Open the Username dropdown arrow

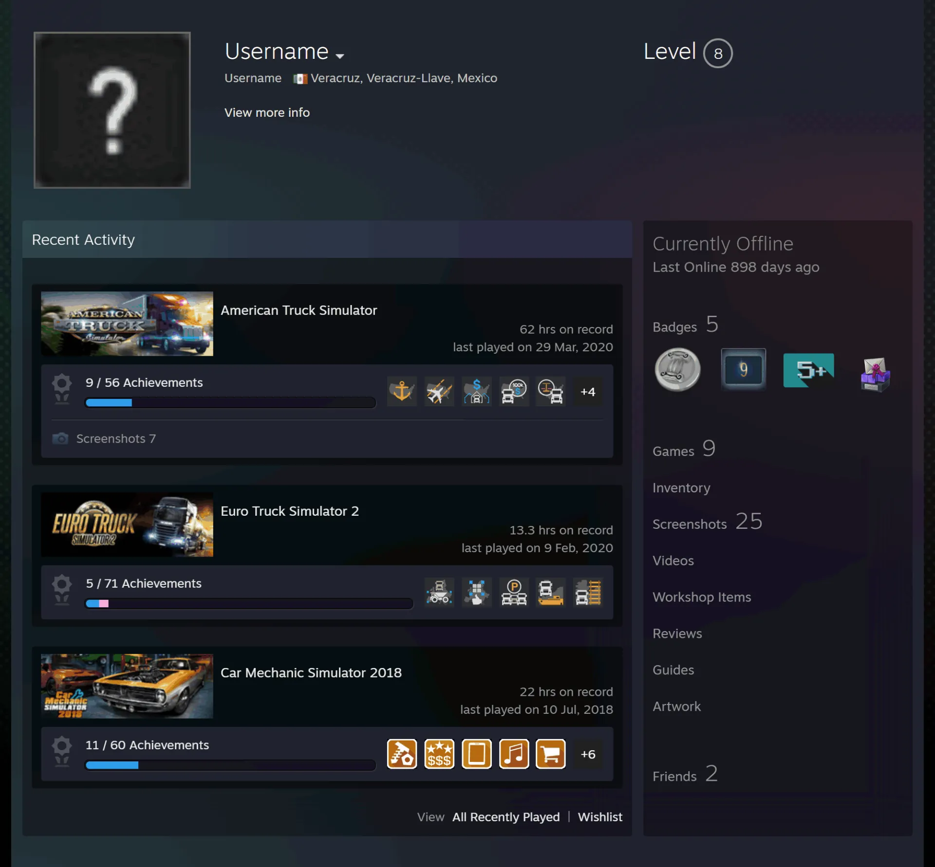point(340,56)
